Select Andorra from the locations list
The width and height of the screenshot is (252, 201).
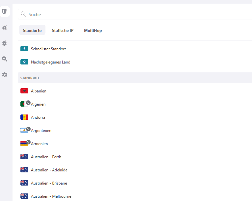(135, 117)
